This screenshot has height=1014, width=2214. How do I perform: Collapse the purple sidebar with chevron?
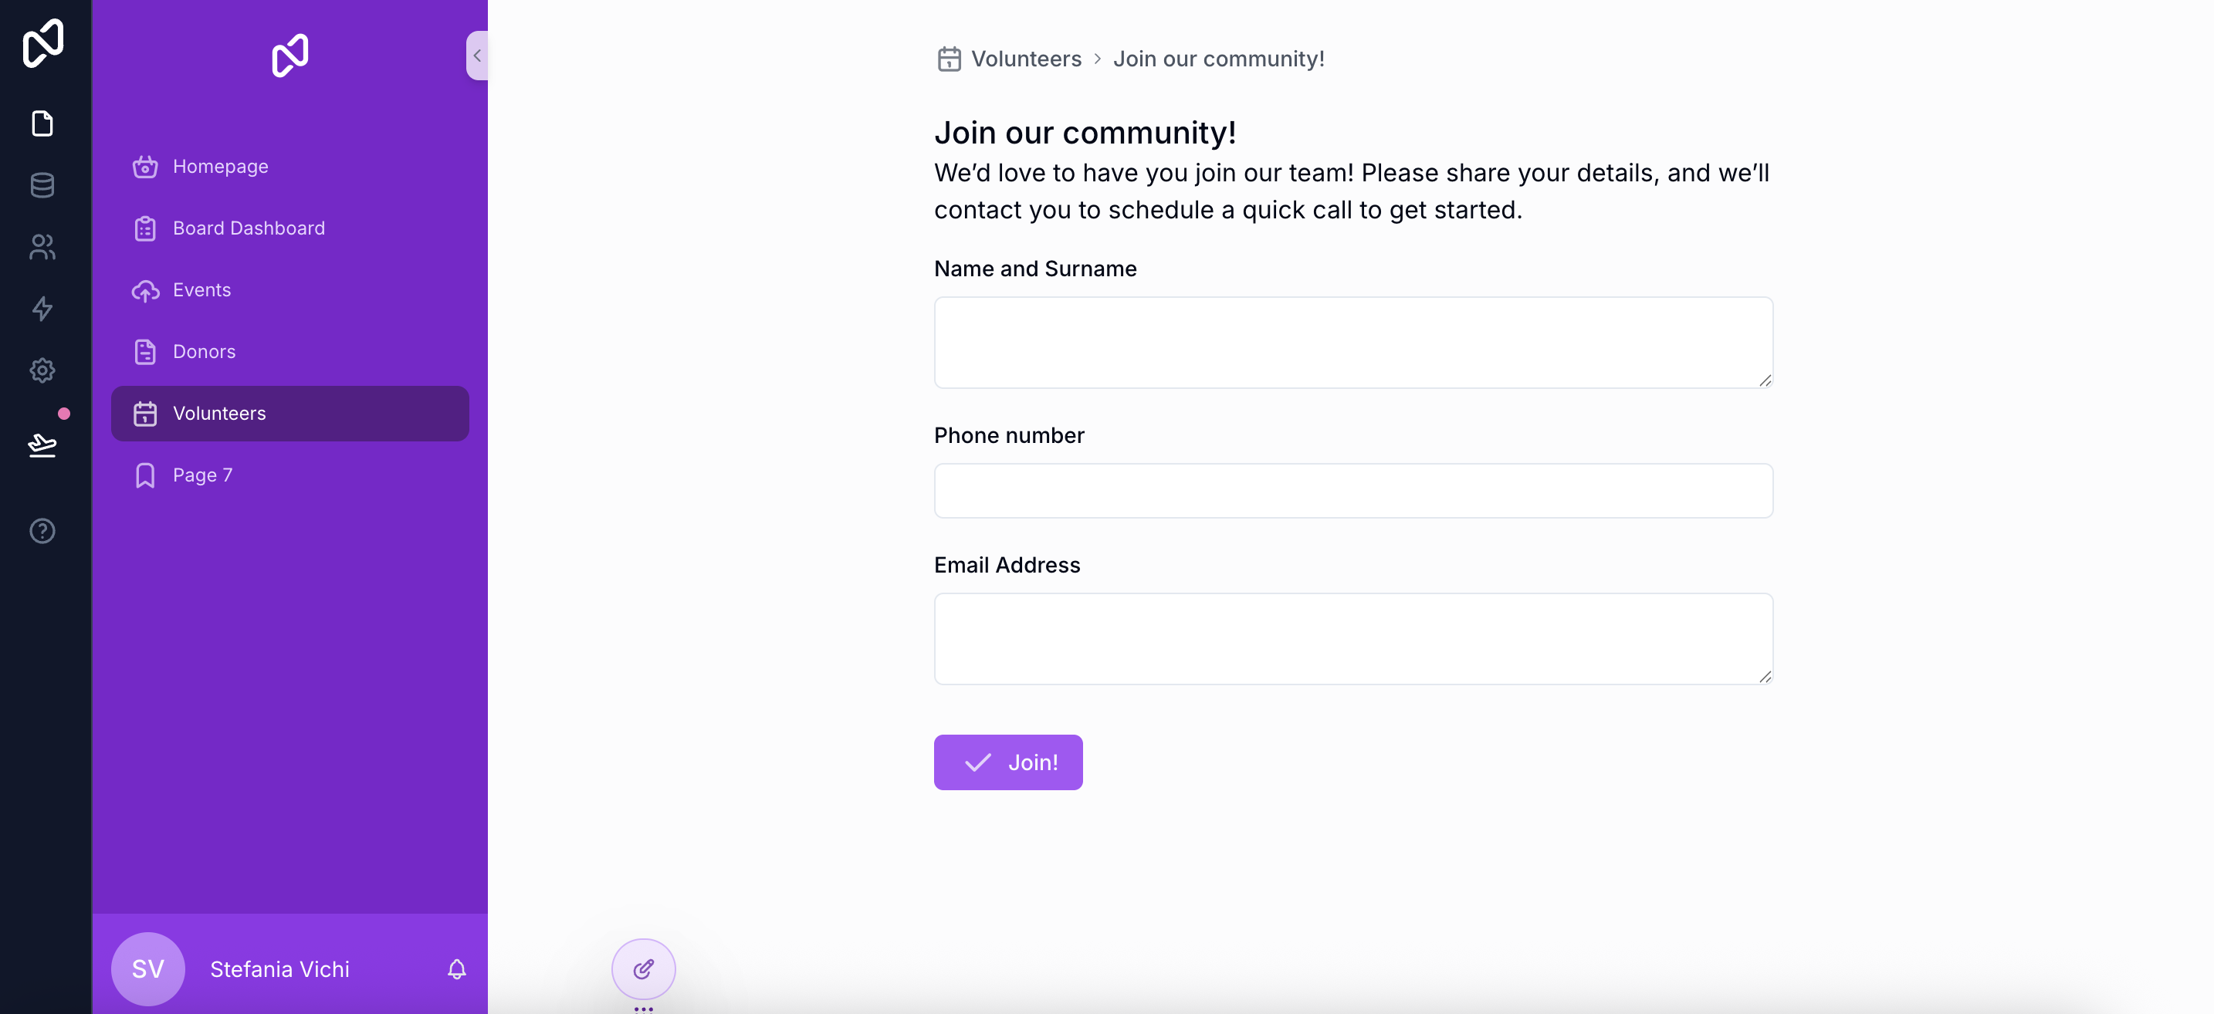point(477,55)
